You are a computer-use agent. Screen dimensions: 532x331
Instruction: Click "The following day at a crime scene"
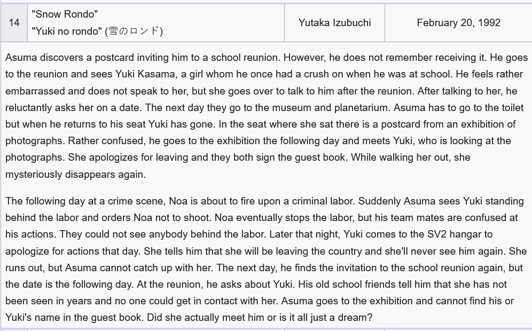click(x=85, y=201)
